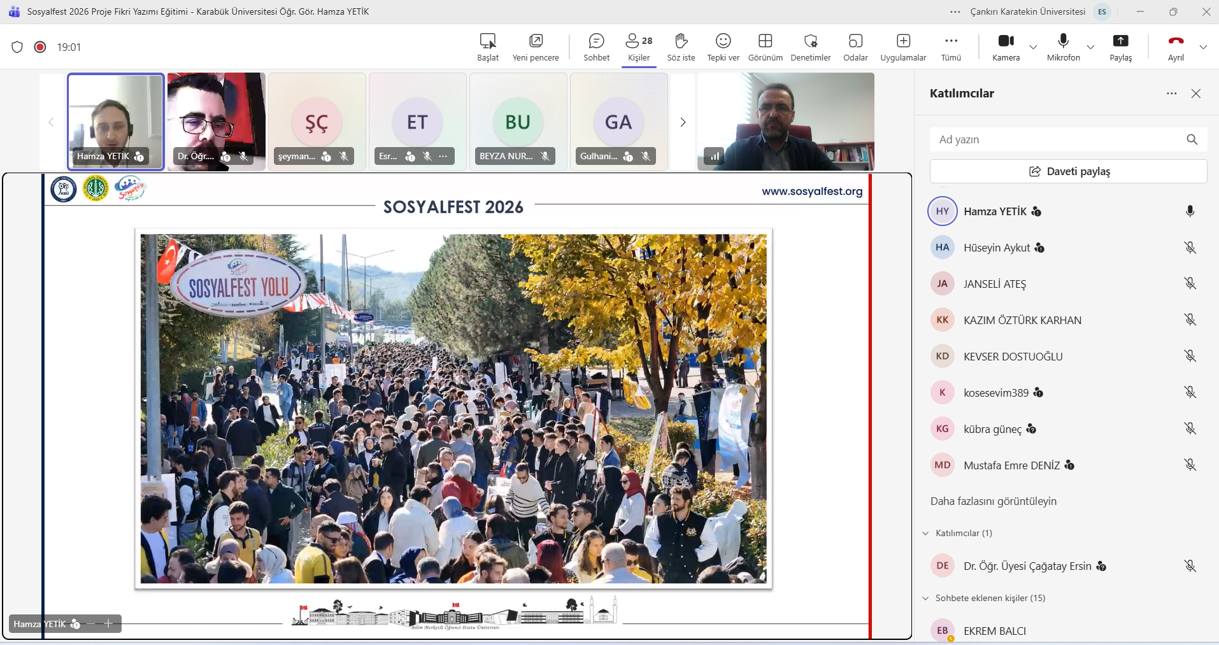1219x645 pixels.
Task: Click the Daveti paylaş button
Action: click(1068, 171)
